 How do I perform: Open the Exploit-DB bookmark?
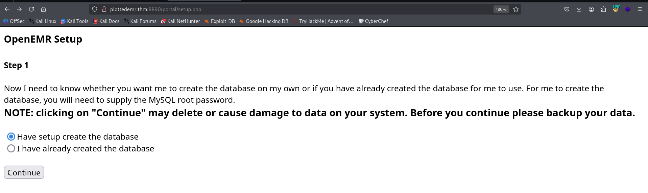coord(219,21)
